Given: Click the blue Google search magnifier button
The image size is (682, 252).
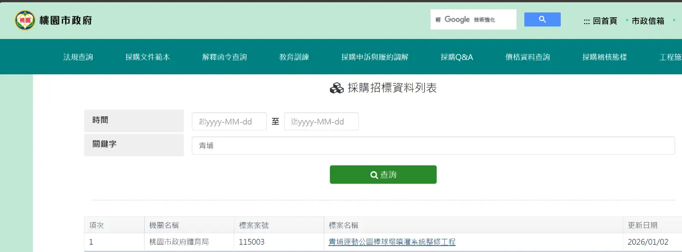Looking at the screenshot, I should pos(542,19).
